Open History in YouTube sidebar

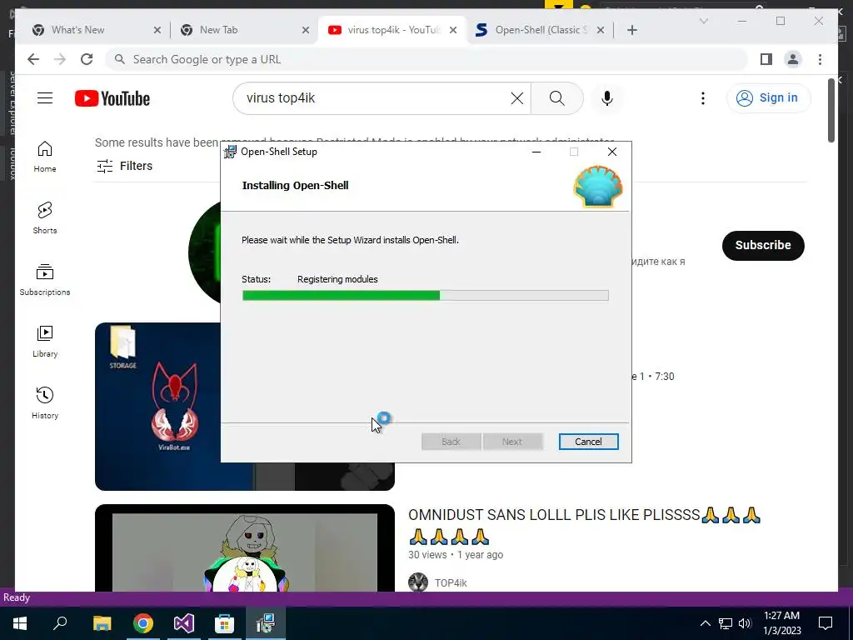[x=45, y=402]
